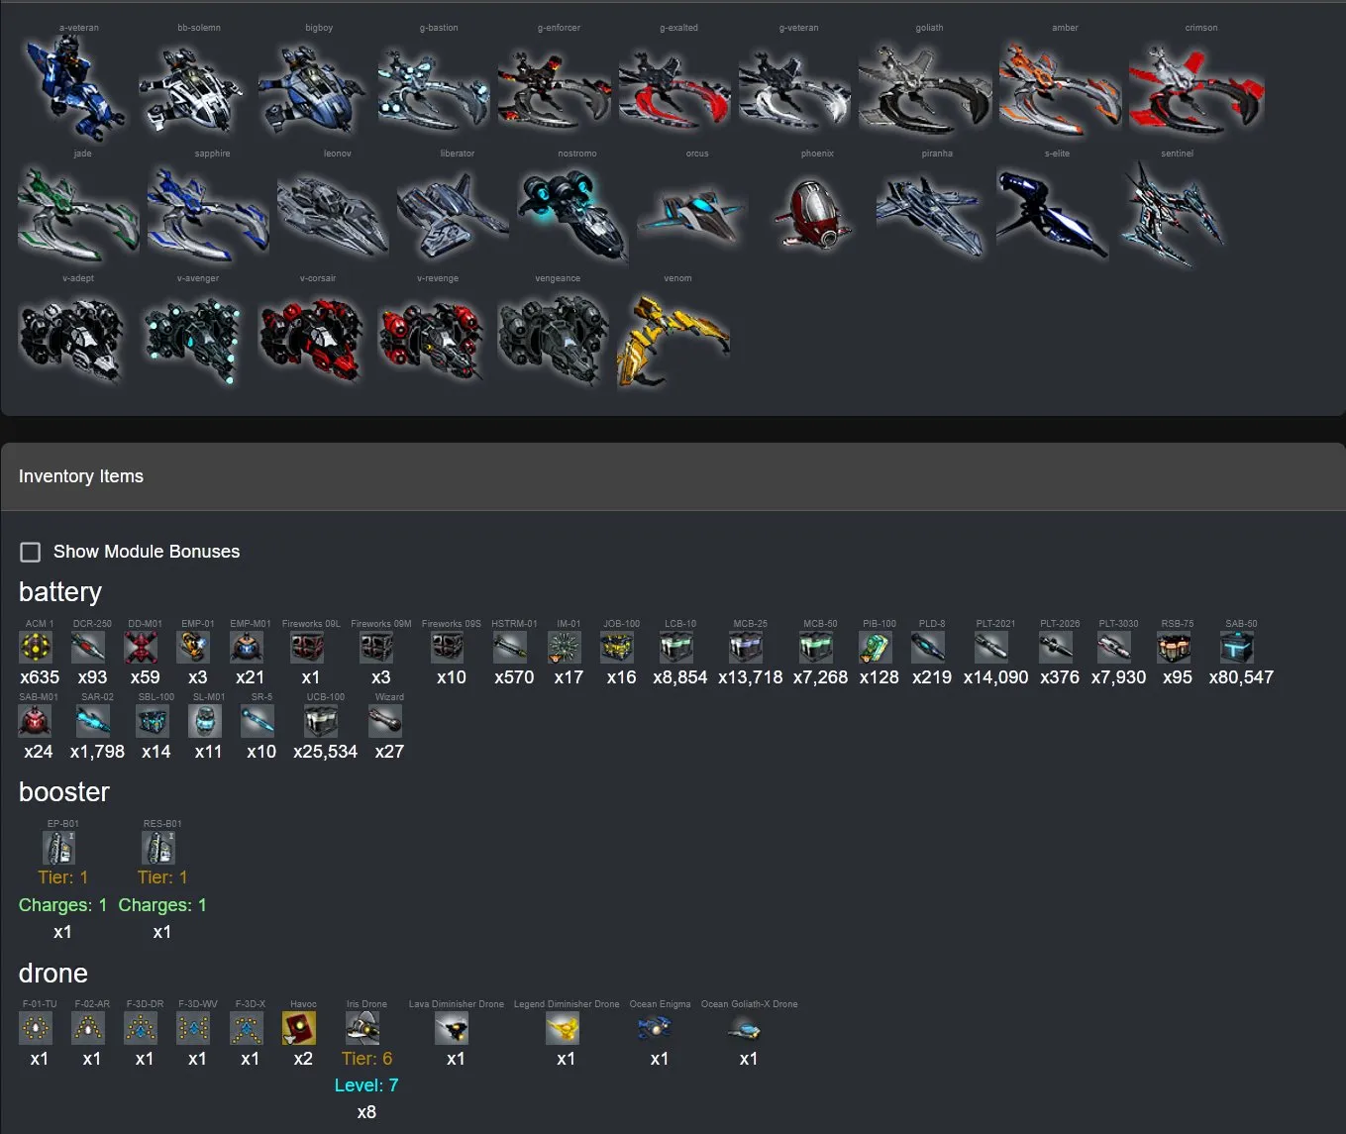Select the JOB-100 ammo icon
This screenshot has width=1346, height=1134.
618,648
